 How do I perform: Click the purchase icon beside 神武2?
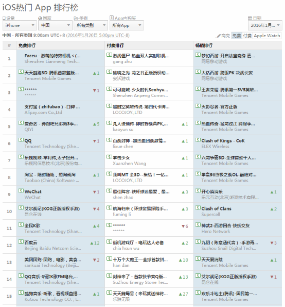tap(198, 224)
